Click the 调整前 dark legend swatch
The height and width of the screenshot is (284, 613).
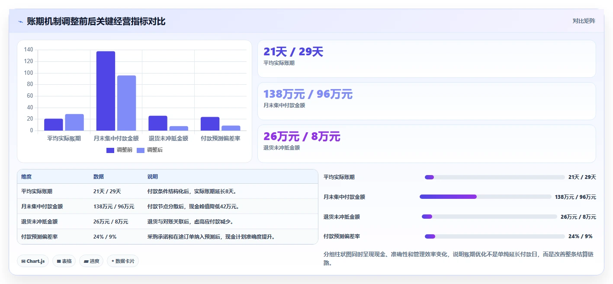click(110, 150)
